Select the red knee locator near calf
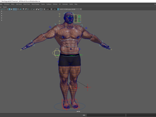 click(76, 88)
